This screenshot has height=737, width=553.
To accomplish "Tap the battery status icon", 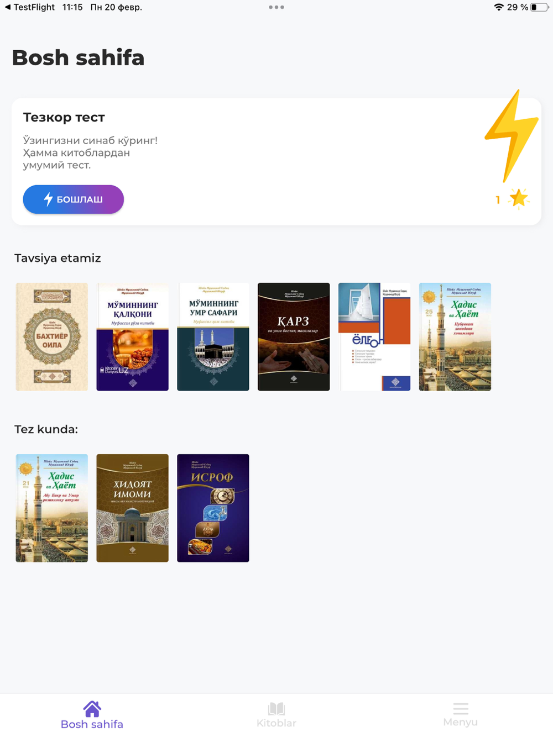I will (539, 7).
